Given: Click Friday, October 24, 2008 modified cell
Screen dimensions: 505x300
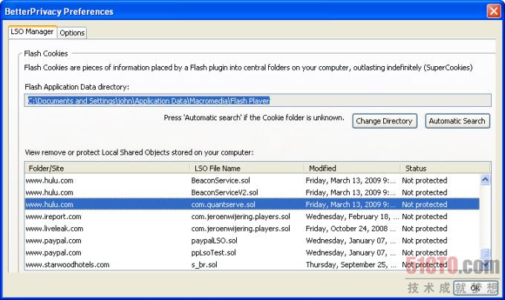Looking at the screenshot, I should coord(351,229).
